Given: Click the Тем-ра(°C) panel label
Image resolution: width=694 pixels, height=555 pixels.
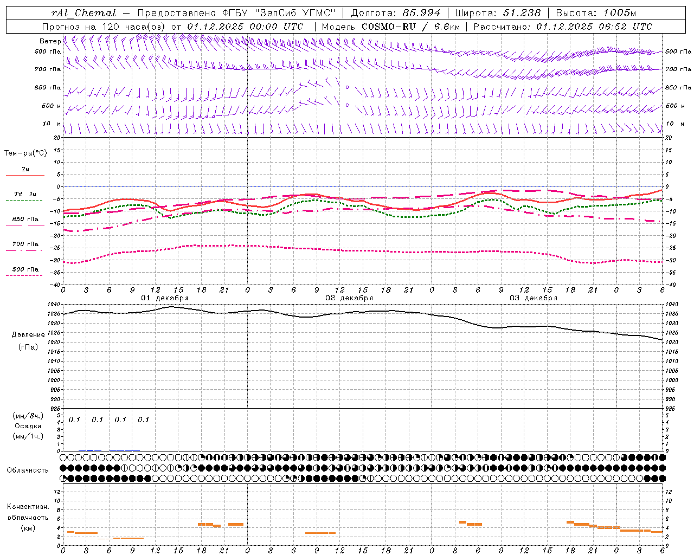Looking at the screenshot, I should pos(25,153).
